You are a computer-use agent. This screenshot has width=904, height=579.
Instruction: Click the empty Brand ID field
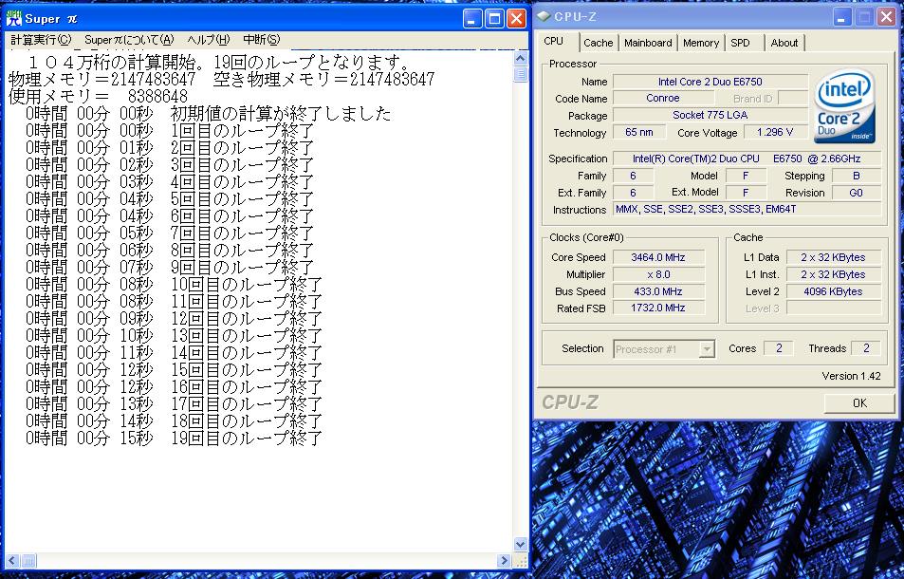793,98
